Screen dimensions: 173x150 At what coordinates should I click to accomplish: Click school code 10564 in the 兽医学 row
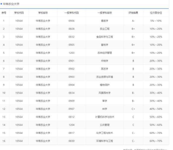pyautogui.click(x=19, y=21)
